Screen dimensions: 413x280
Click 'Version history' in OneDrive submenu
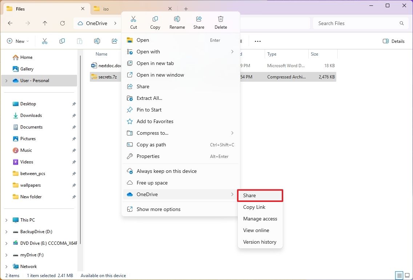260,242
